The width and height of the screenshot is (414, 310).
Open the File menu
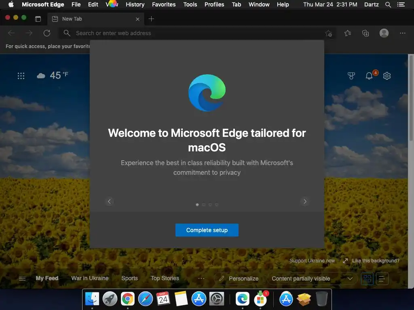click(76, 4)
